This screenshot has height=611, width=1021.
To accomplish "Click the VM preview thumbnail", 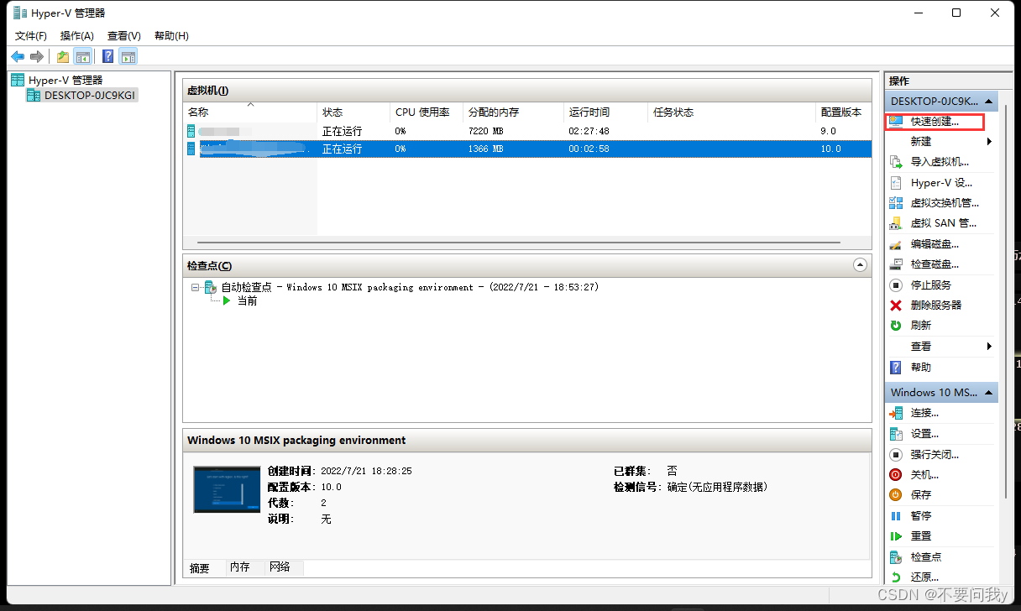I will (227, 489).
